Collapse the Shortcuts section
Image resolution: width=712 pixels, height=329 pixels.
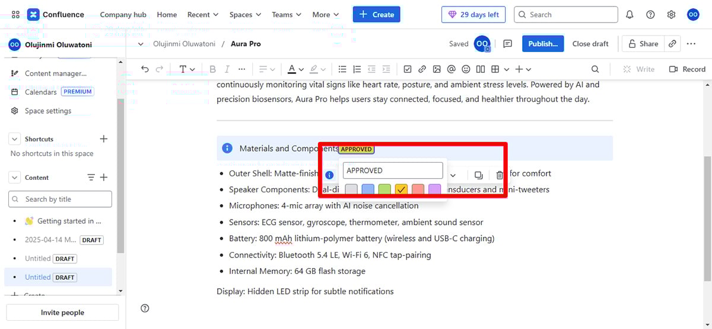(x=15, y=139)
